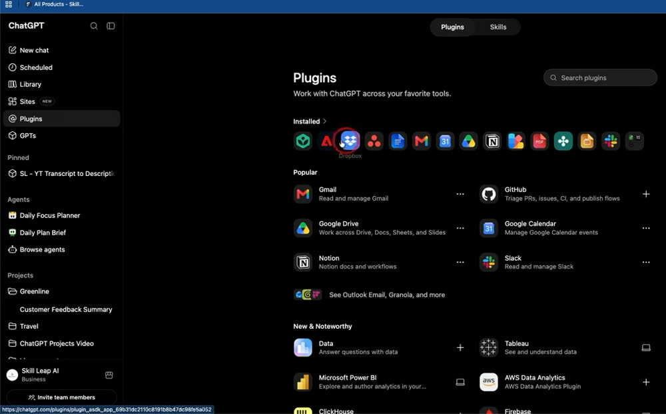The width and height of the screenshot is (666, 414).
Task: Open pinned SL - YT Transcript GPT
Action: coord(61,173)
